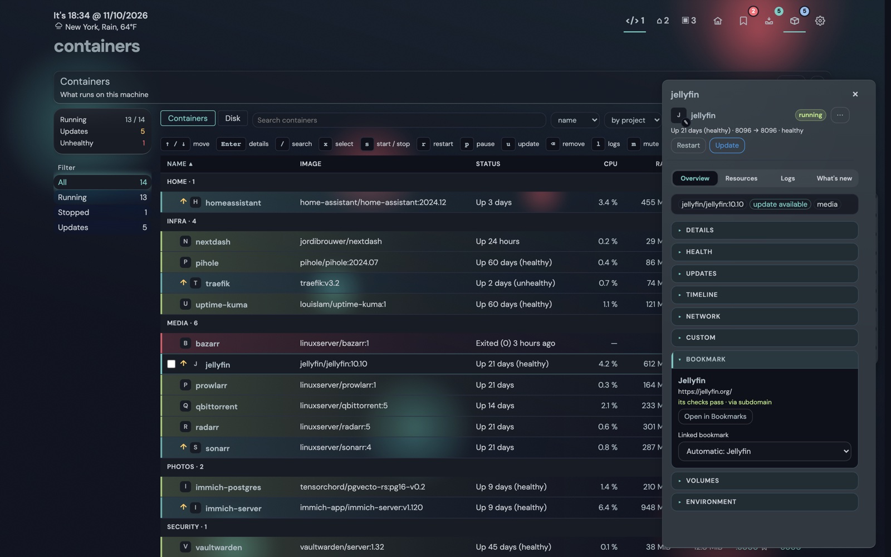Sort by the IMAGE column header
This screenshot has width=891, height=557.
pos(310,164)
